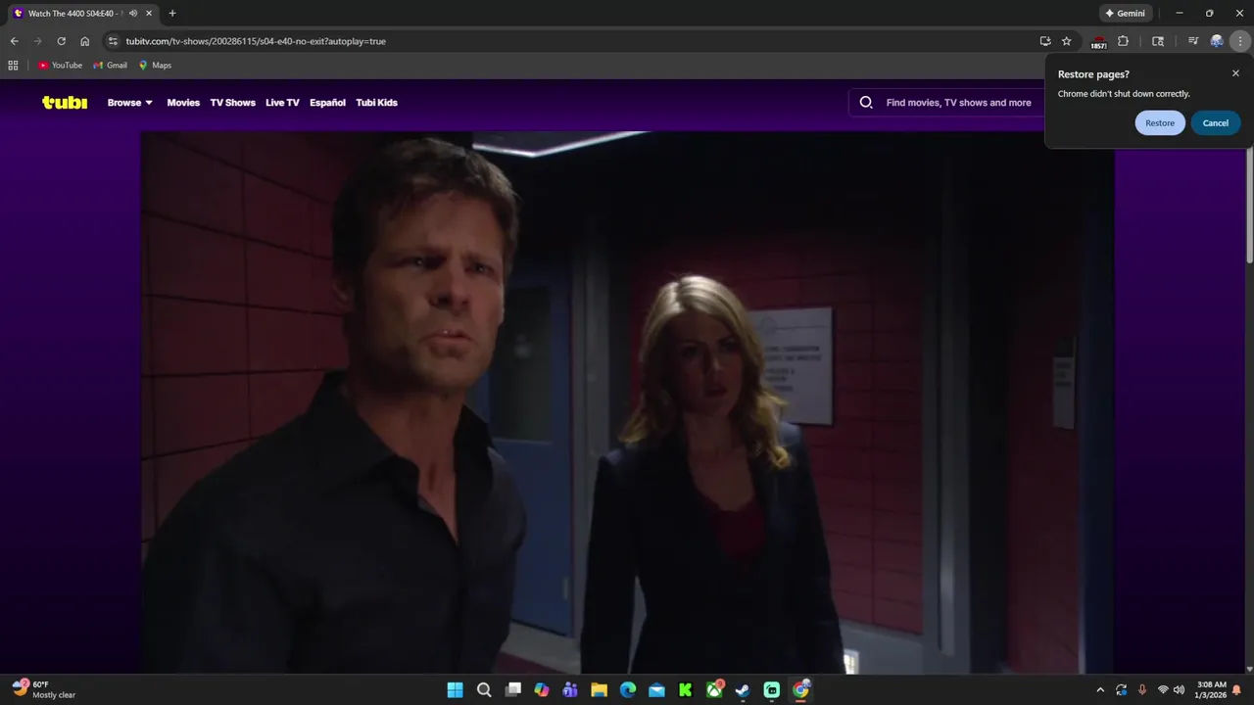The image size is (1254, 705).
Task: Switch to Español section
Action: click(x=327, y=103)
